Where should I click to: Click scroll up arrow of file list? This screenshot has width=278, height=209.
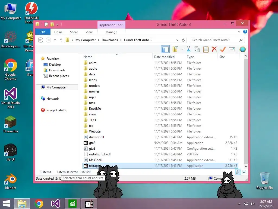pos(246,56)
